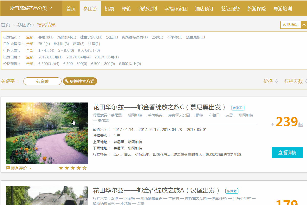Go to the 机票 tab
The height and width of the screenshot is (205, 307).
tap(109, 9)
